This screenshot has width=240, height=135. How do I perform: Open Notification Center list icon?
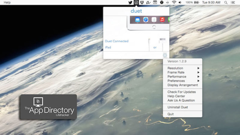click(233, 2)
